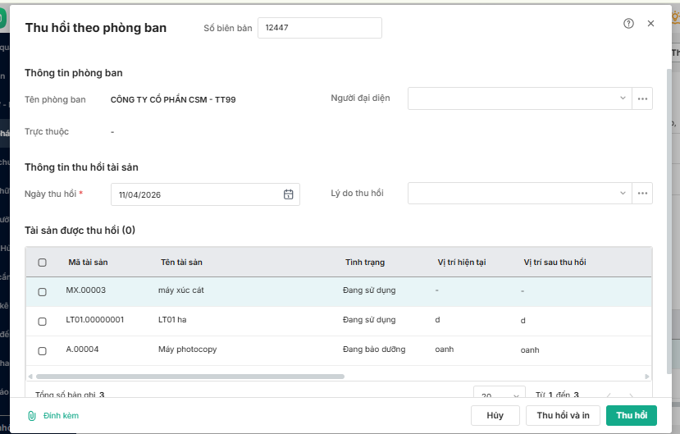Click the Thu hồi và in button
The height and width of the screenshot is (434, 680).
(564, 415)
